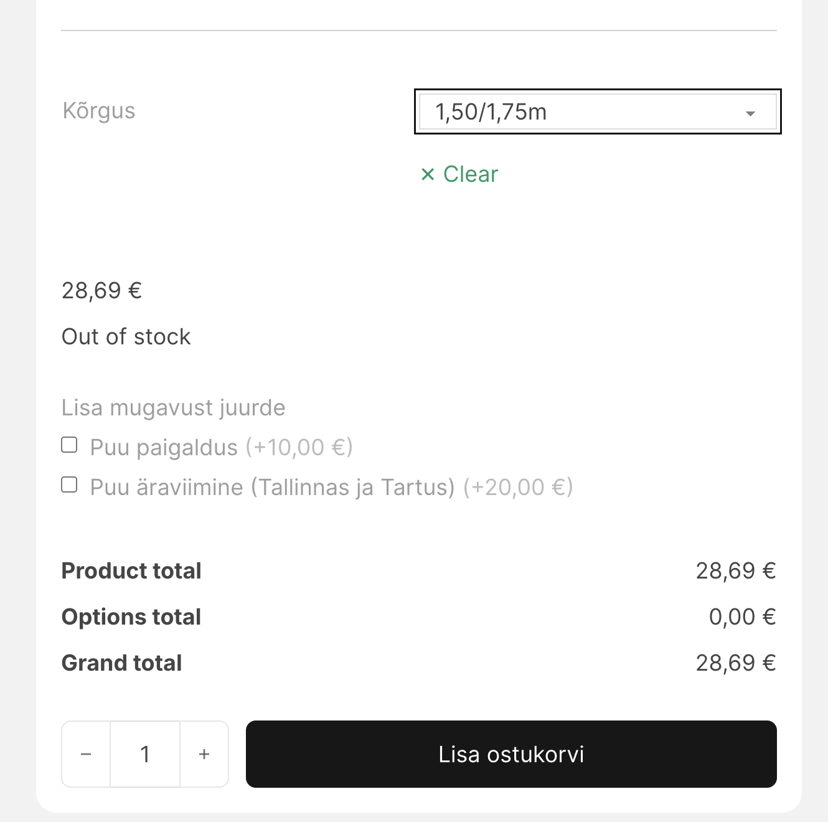Increase quantity with the plus button

pyautogui.click(x=204, y=754)
